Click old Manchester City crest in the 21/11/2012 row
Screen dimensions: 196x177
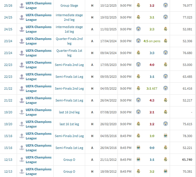pos(138,160)
